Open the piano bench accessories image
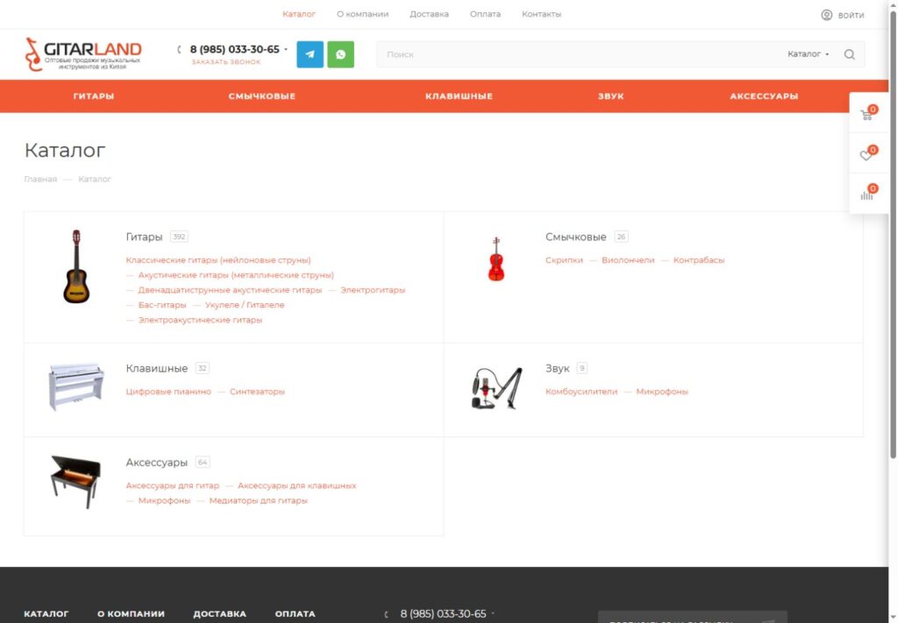 (x=75, y=481)
